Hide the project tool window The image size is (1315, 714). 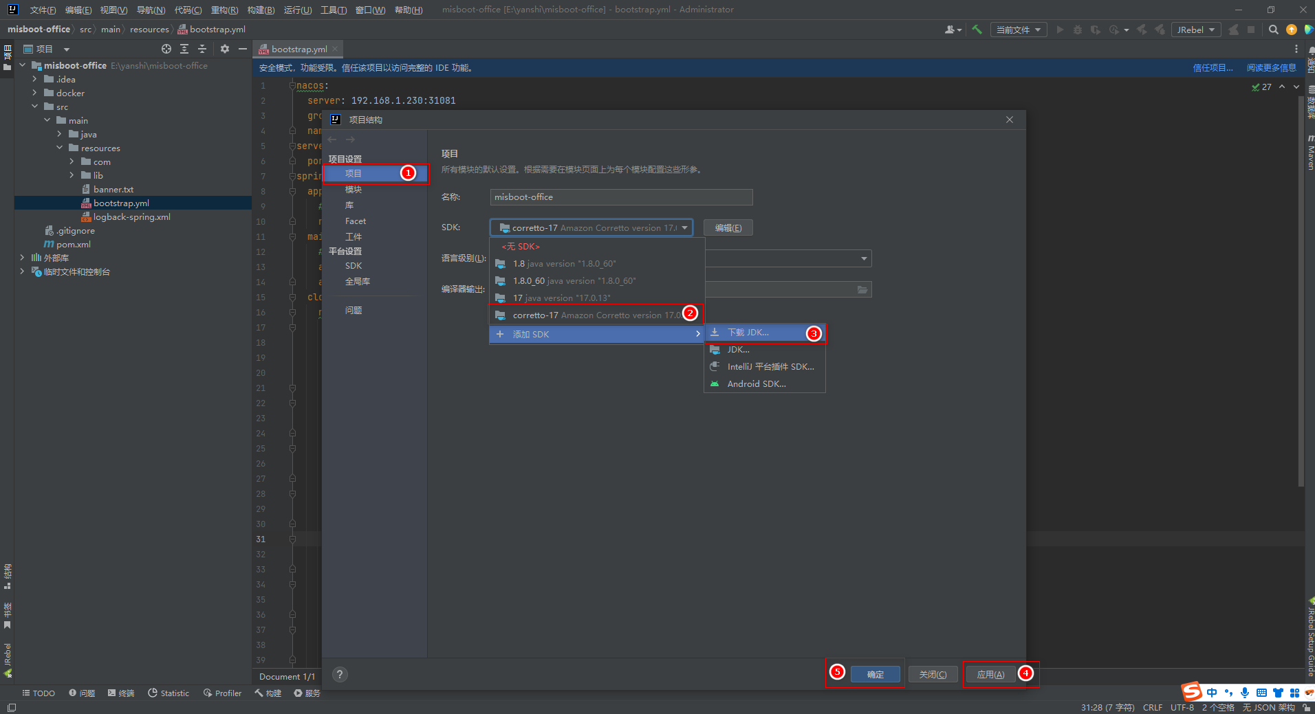point(243,49)
